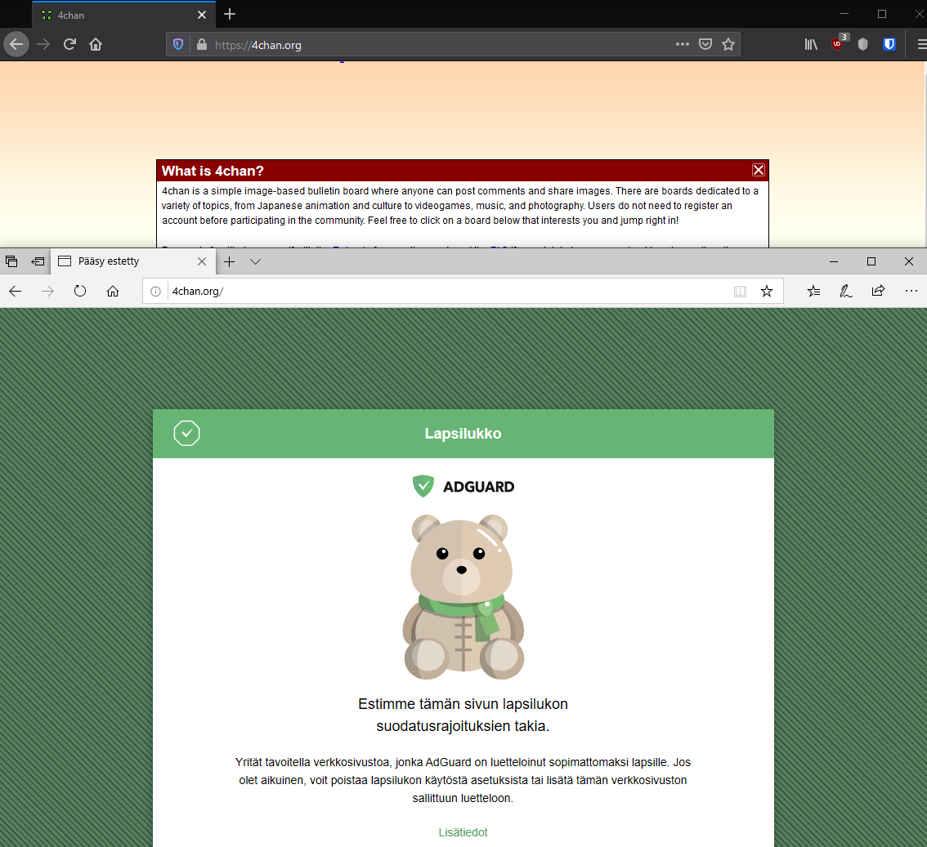This screenshot has height=847, width=927.
Task: Go back in the Edge window
Action: [x=16, y=291]
